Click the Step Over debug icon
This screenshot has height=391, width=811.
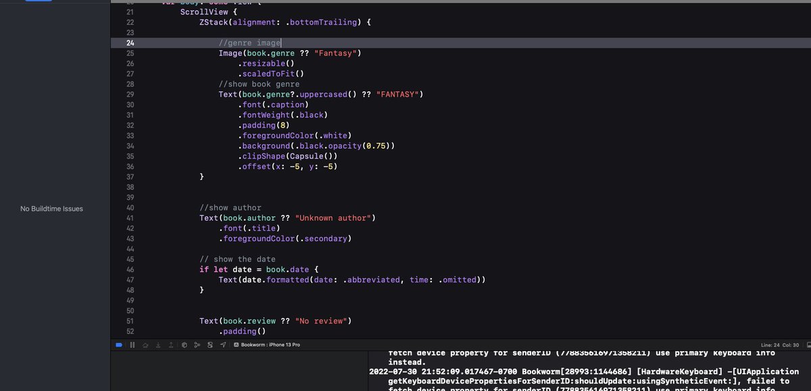[x=145, y=345]
